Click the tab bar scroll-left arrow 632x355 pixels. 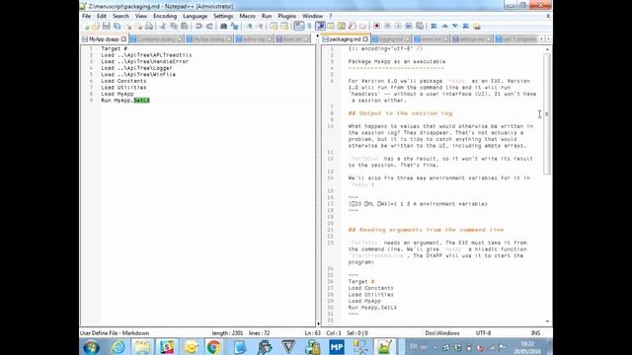tap(541, 39)
